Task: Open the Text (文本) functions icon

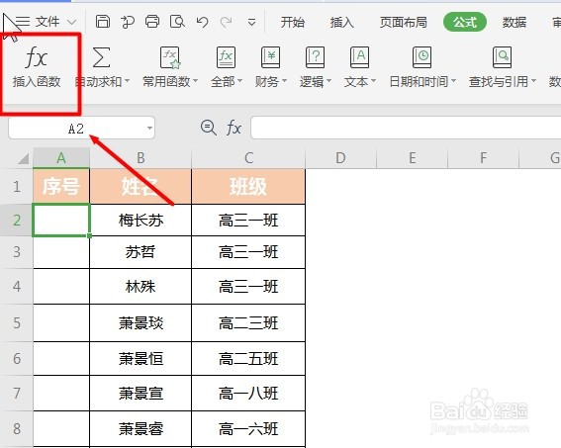Action: point(359,57)
